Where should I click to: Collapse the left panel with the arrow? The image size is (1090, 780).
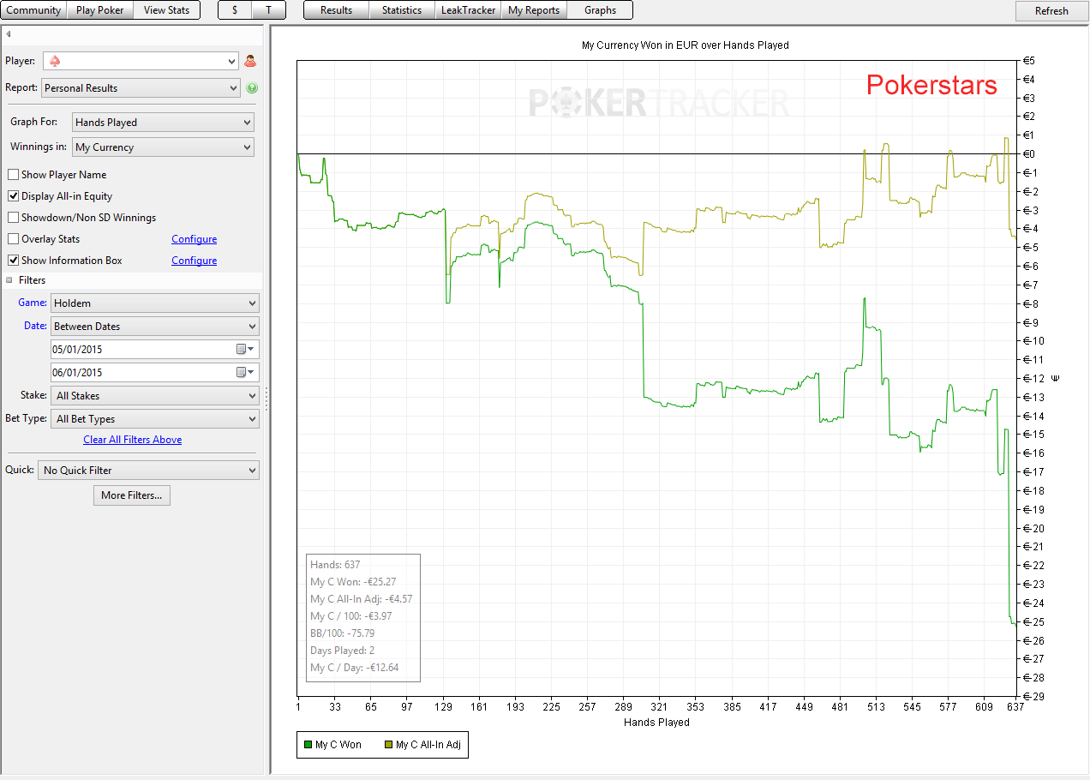(8, 34)
